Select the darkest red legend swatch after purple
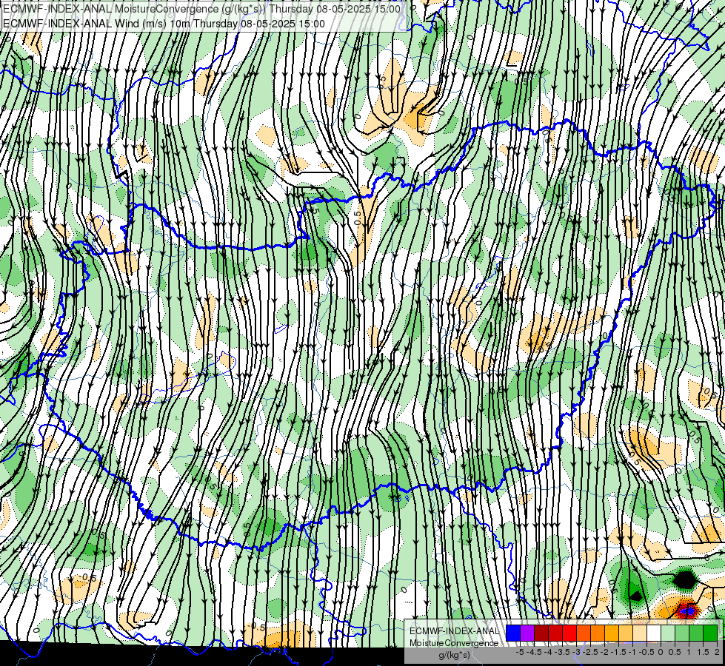Image resolution: width=725 pixels, height=666 pixels. (x=541, y=633)
